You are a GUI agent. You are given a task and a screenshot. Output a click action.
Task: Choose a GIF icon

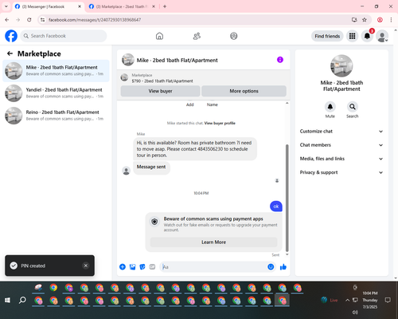(x=152, y=267)
